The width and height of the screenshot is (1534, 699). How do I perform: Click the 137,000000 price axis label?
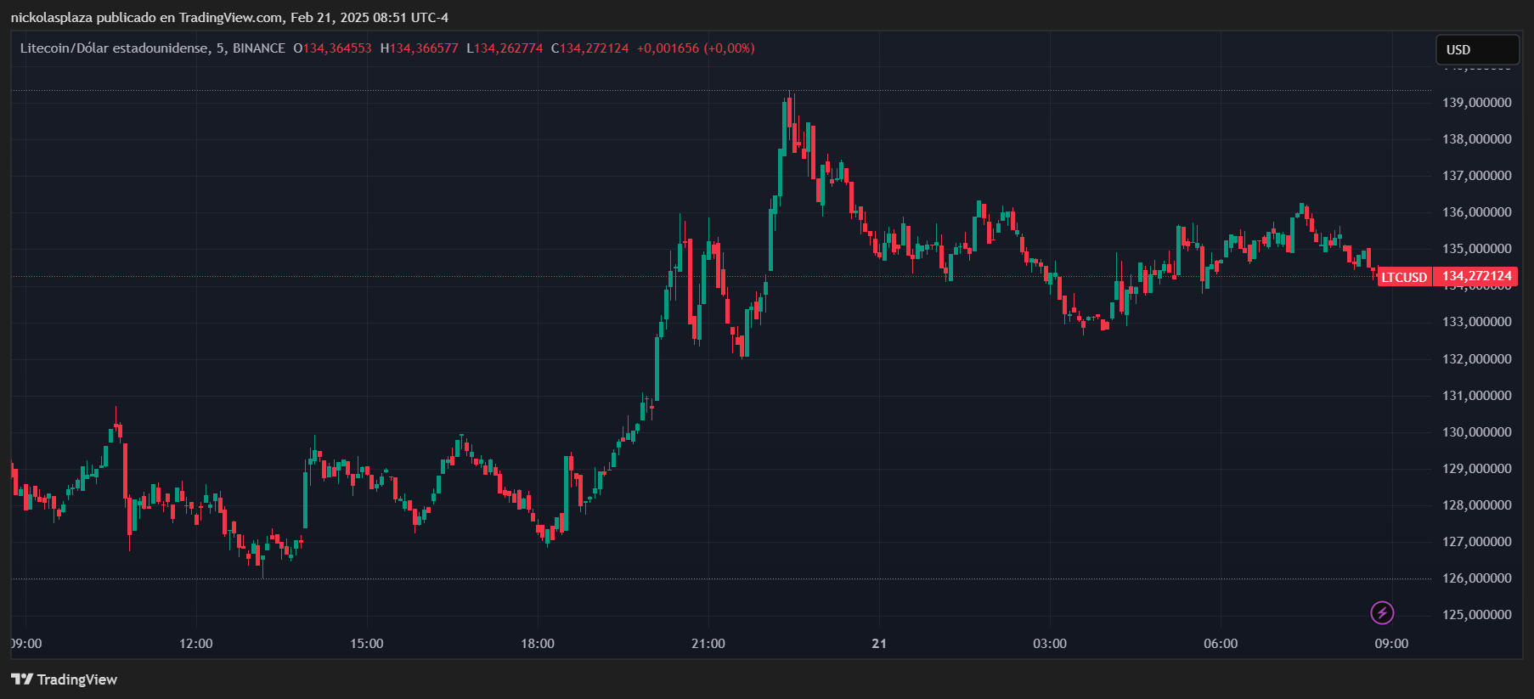[1477, 176]
